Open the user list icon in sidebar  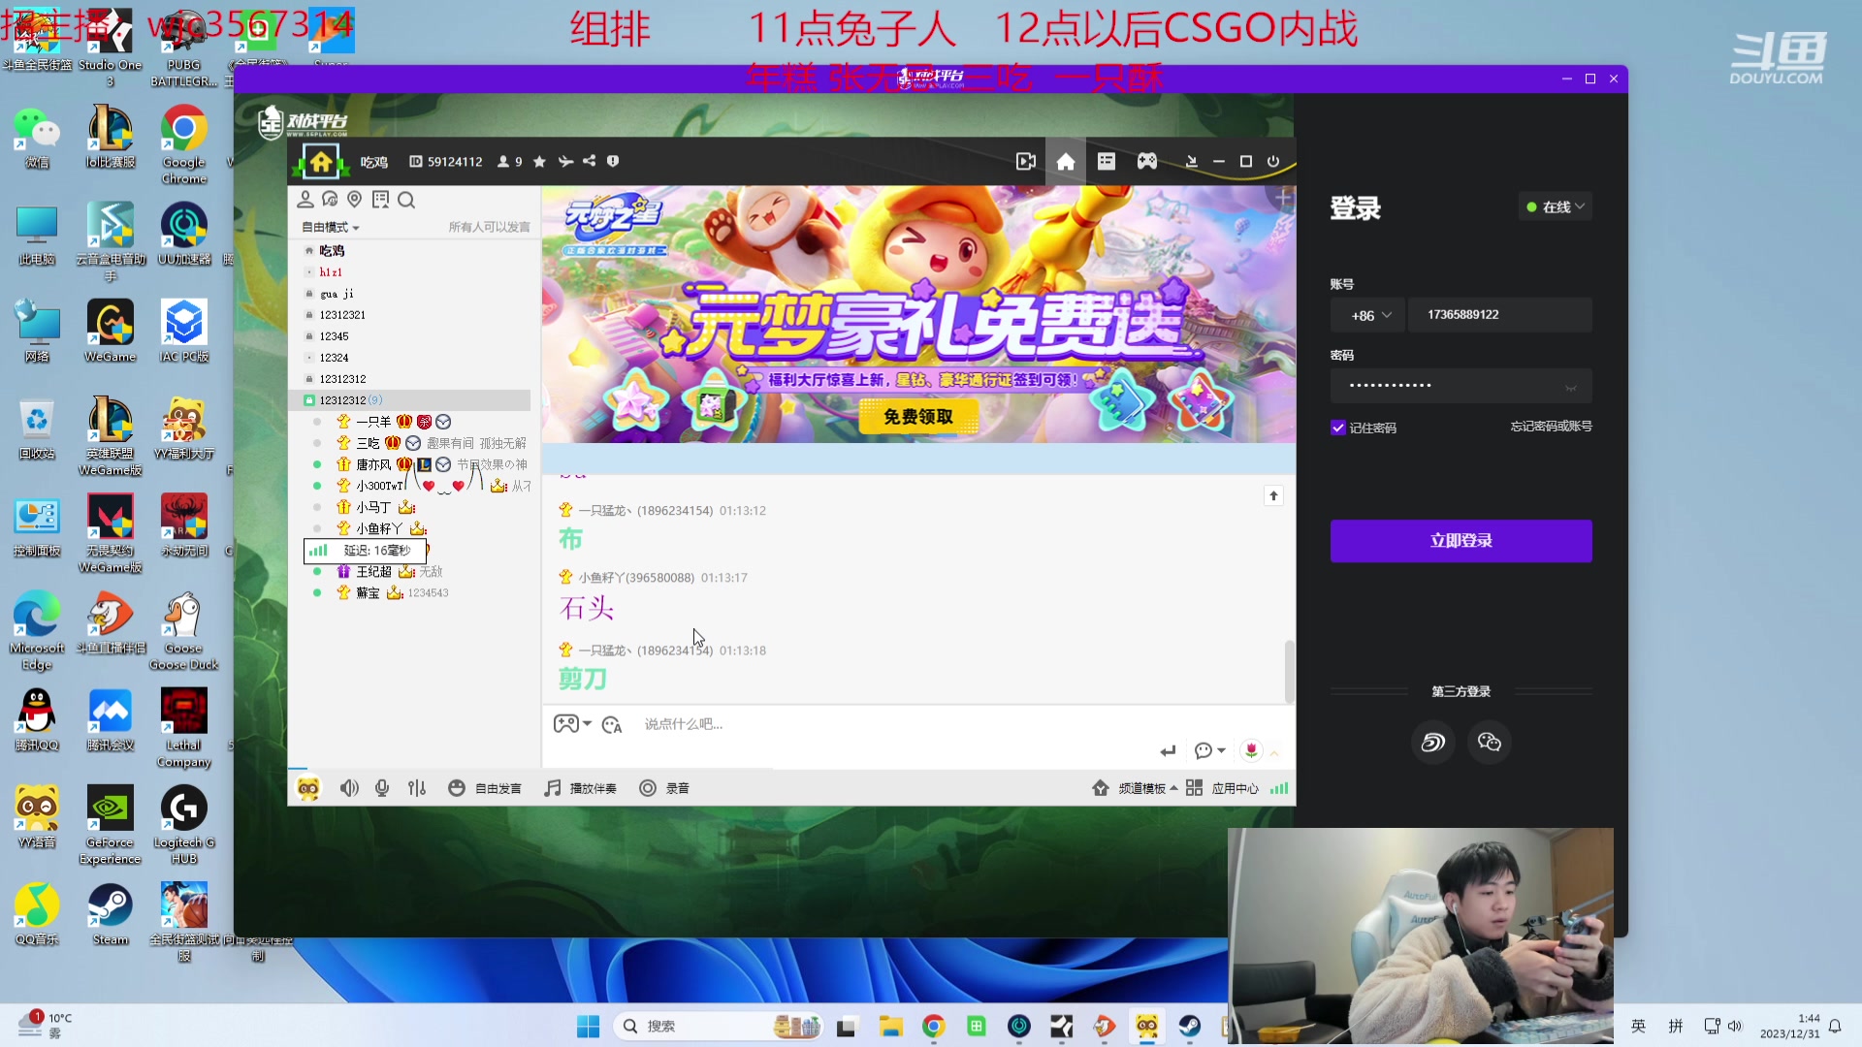(305, 200)
